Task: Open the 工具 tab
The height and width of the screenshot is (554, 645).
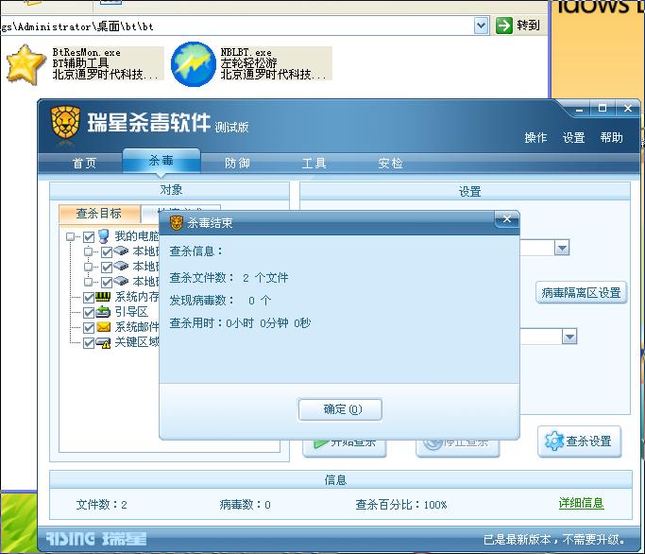Action: pos(314,164)
